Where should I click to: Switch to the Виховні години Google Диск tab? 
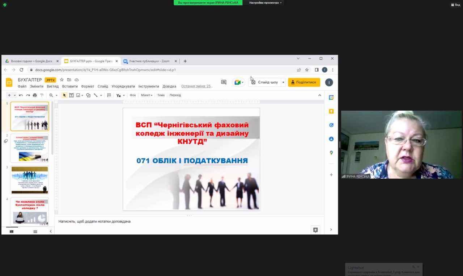(x=31, y=61)
